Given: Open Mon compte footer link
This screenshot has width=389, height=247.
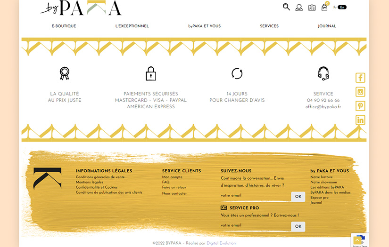Looking at the screenshot, I should pos(172,177).
